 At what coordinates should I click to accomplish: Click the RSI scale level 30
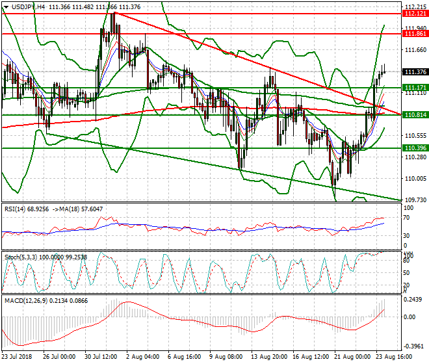point(406,236)
